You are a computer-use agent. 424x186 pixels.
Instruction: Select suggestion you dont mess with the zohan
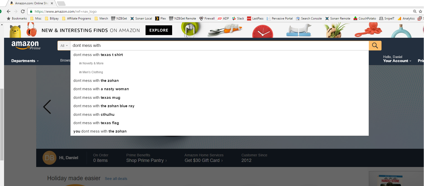(219, 131)
